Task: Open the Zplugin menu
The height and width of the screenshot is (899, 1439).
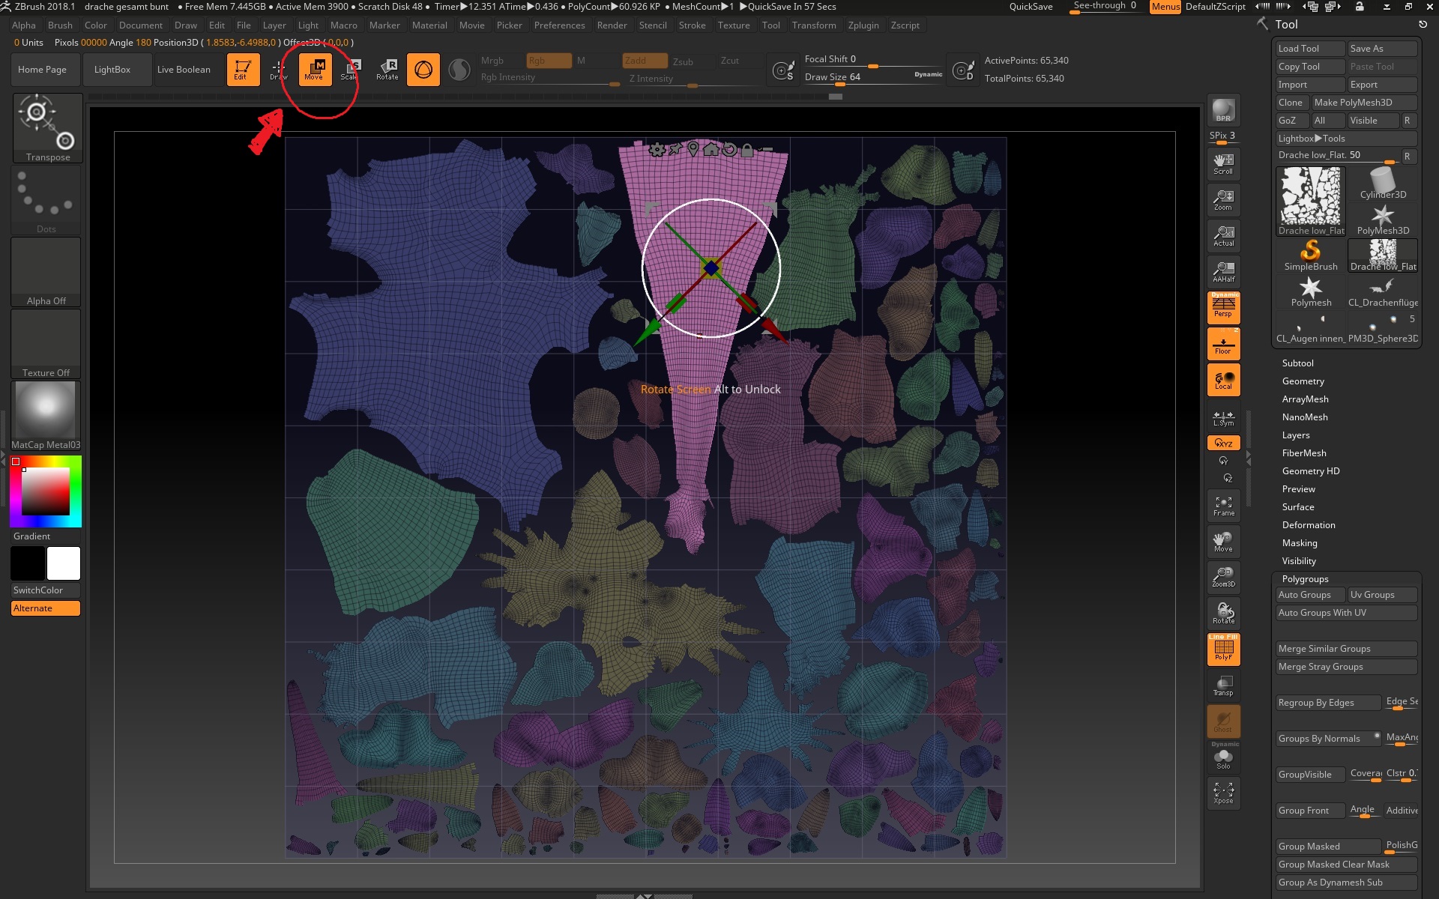Action: pyautogui.click(x=863, y=25)
